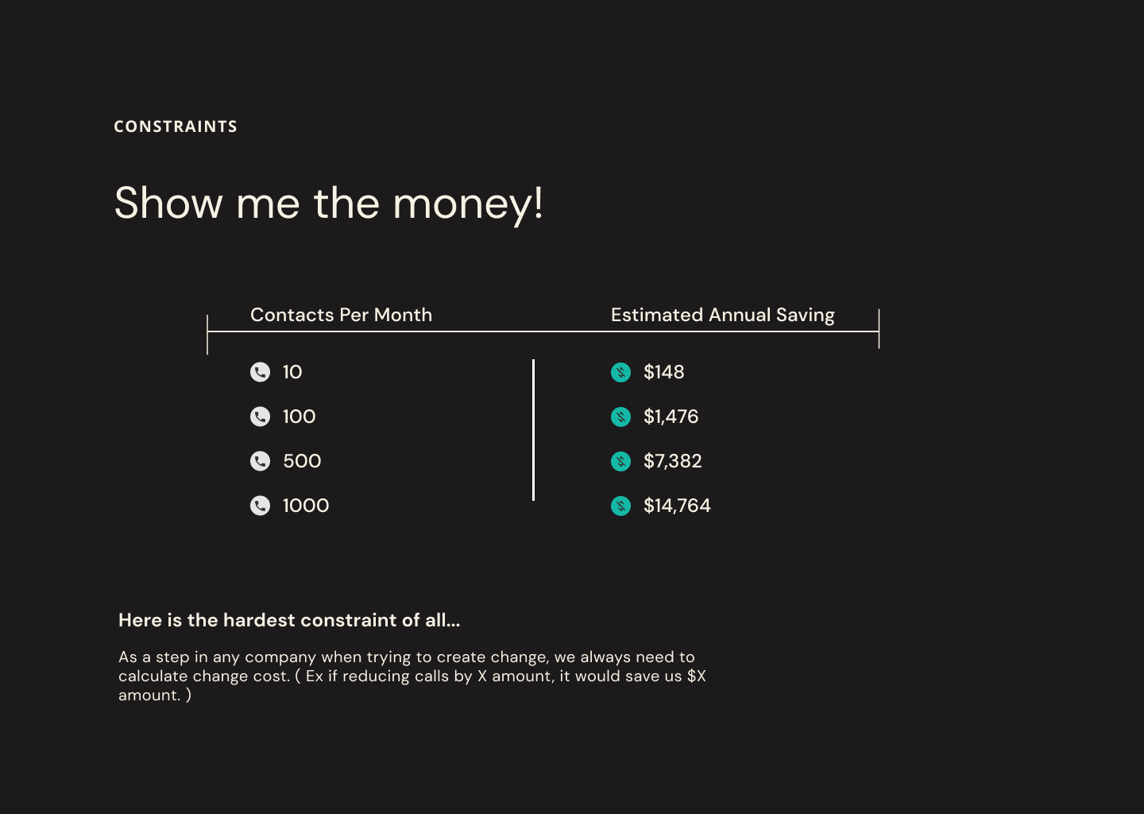The width and height of the screenshot is (1144, 814).
Task: Select the dollar icon next to $7,382
Action: [620, 461]
